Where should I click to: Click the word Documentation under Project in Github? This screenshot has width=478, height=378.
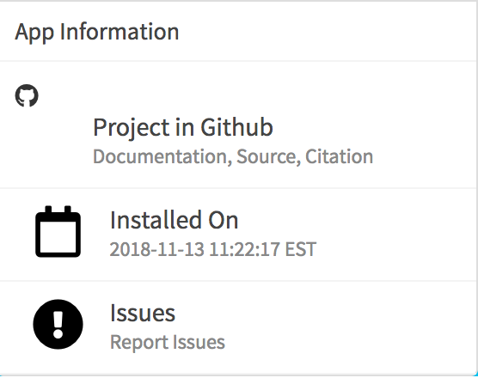(161, 156)
